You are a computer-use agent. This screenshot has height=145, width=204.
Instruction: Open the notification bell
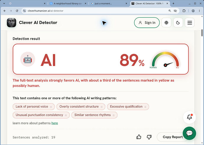coord(190,117)
